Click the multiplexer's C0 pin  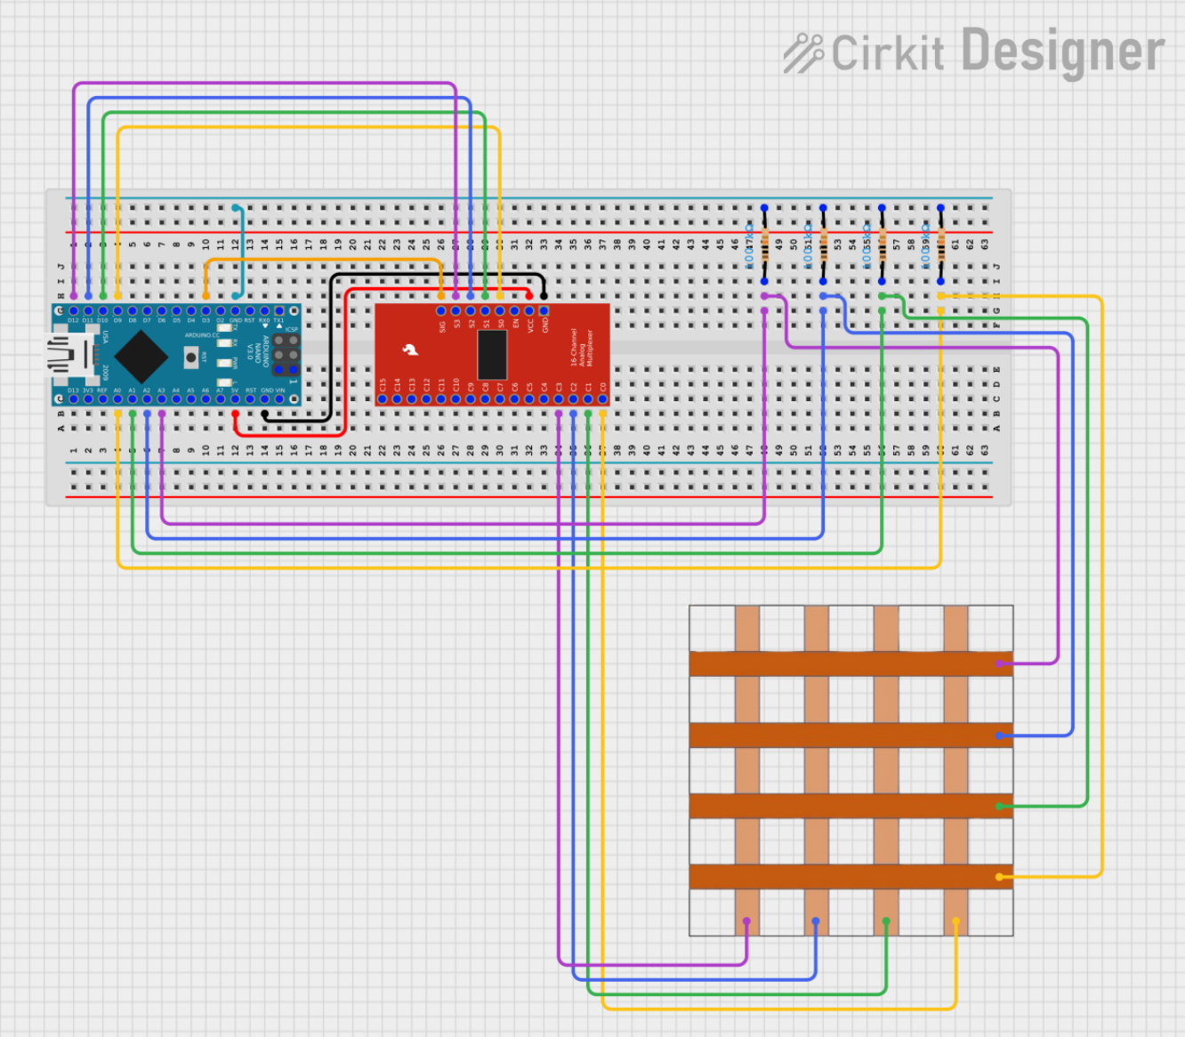602,399
